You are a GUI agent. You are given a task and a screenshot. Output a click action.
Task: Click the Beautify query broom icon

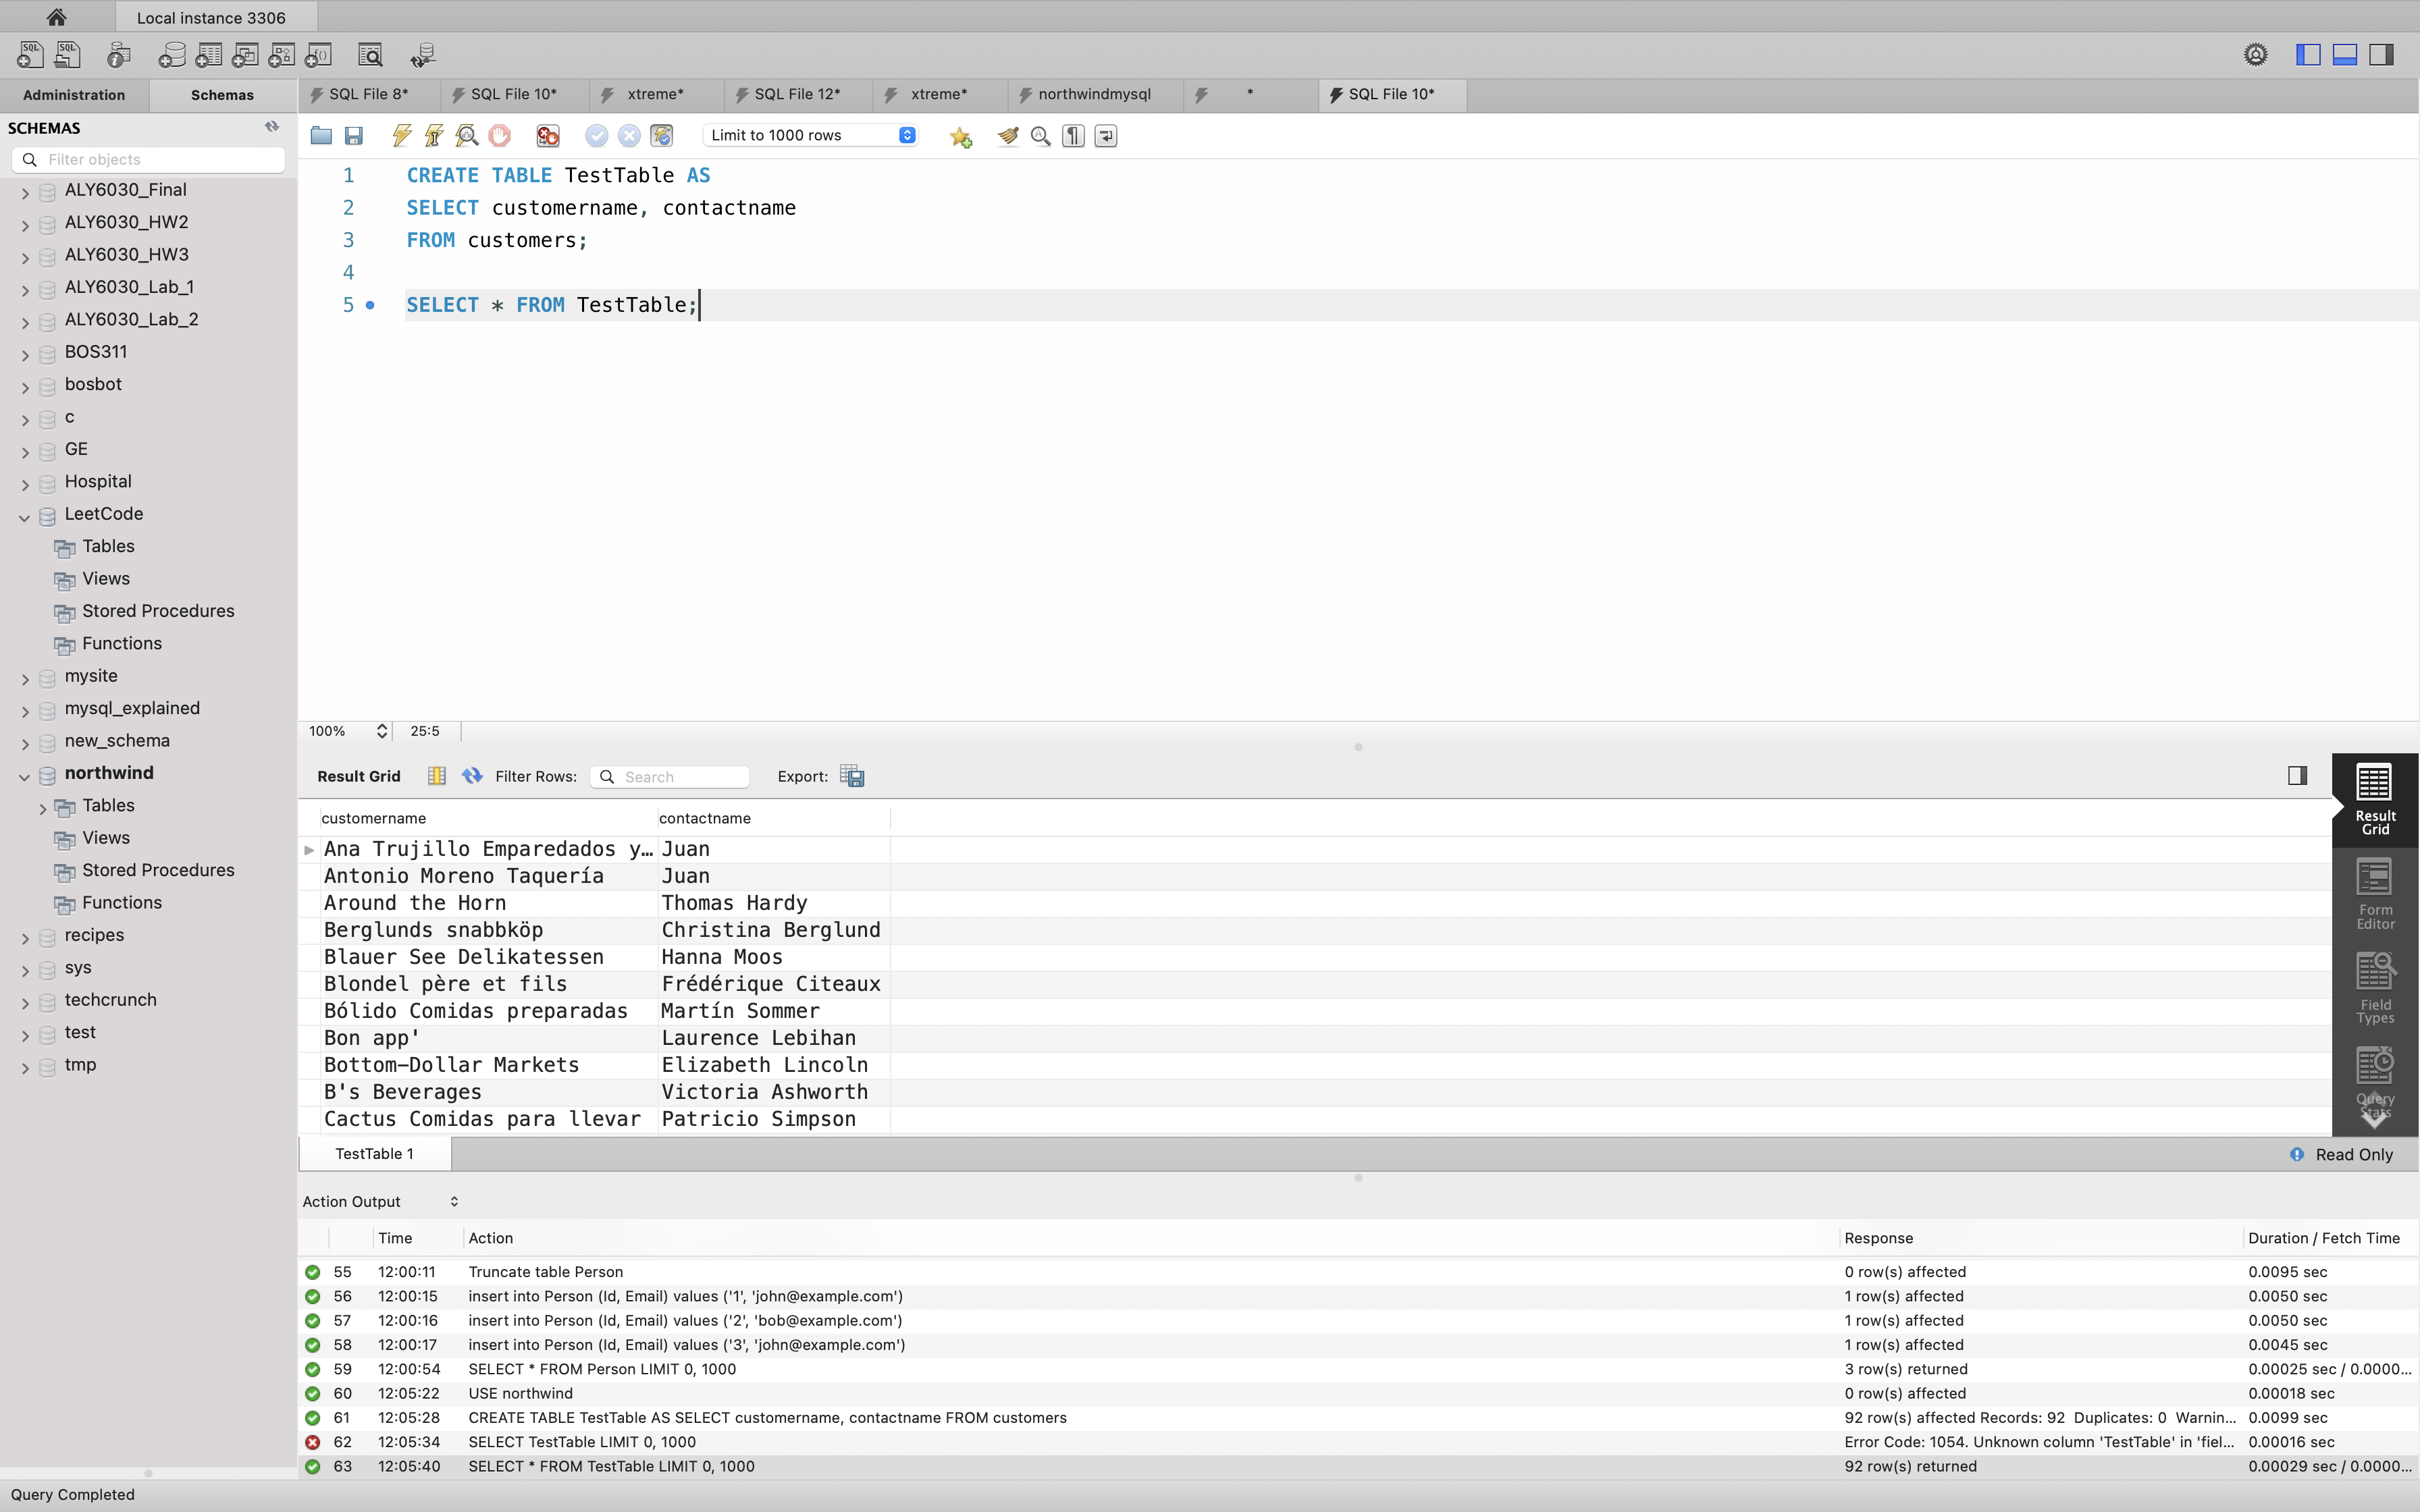point(1007,135)
